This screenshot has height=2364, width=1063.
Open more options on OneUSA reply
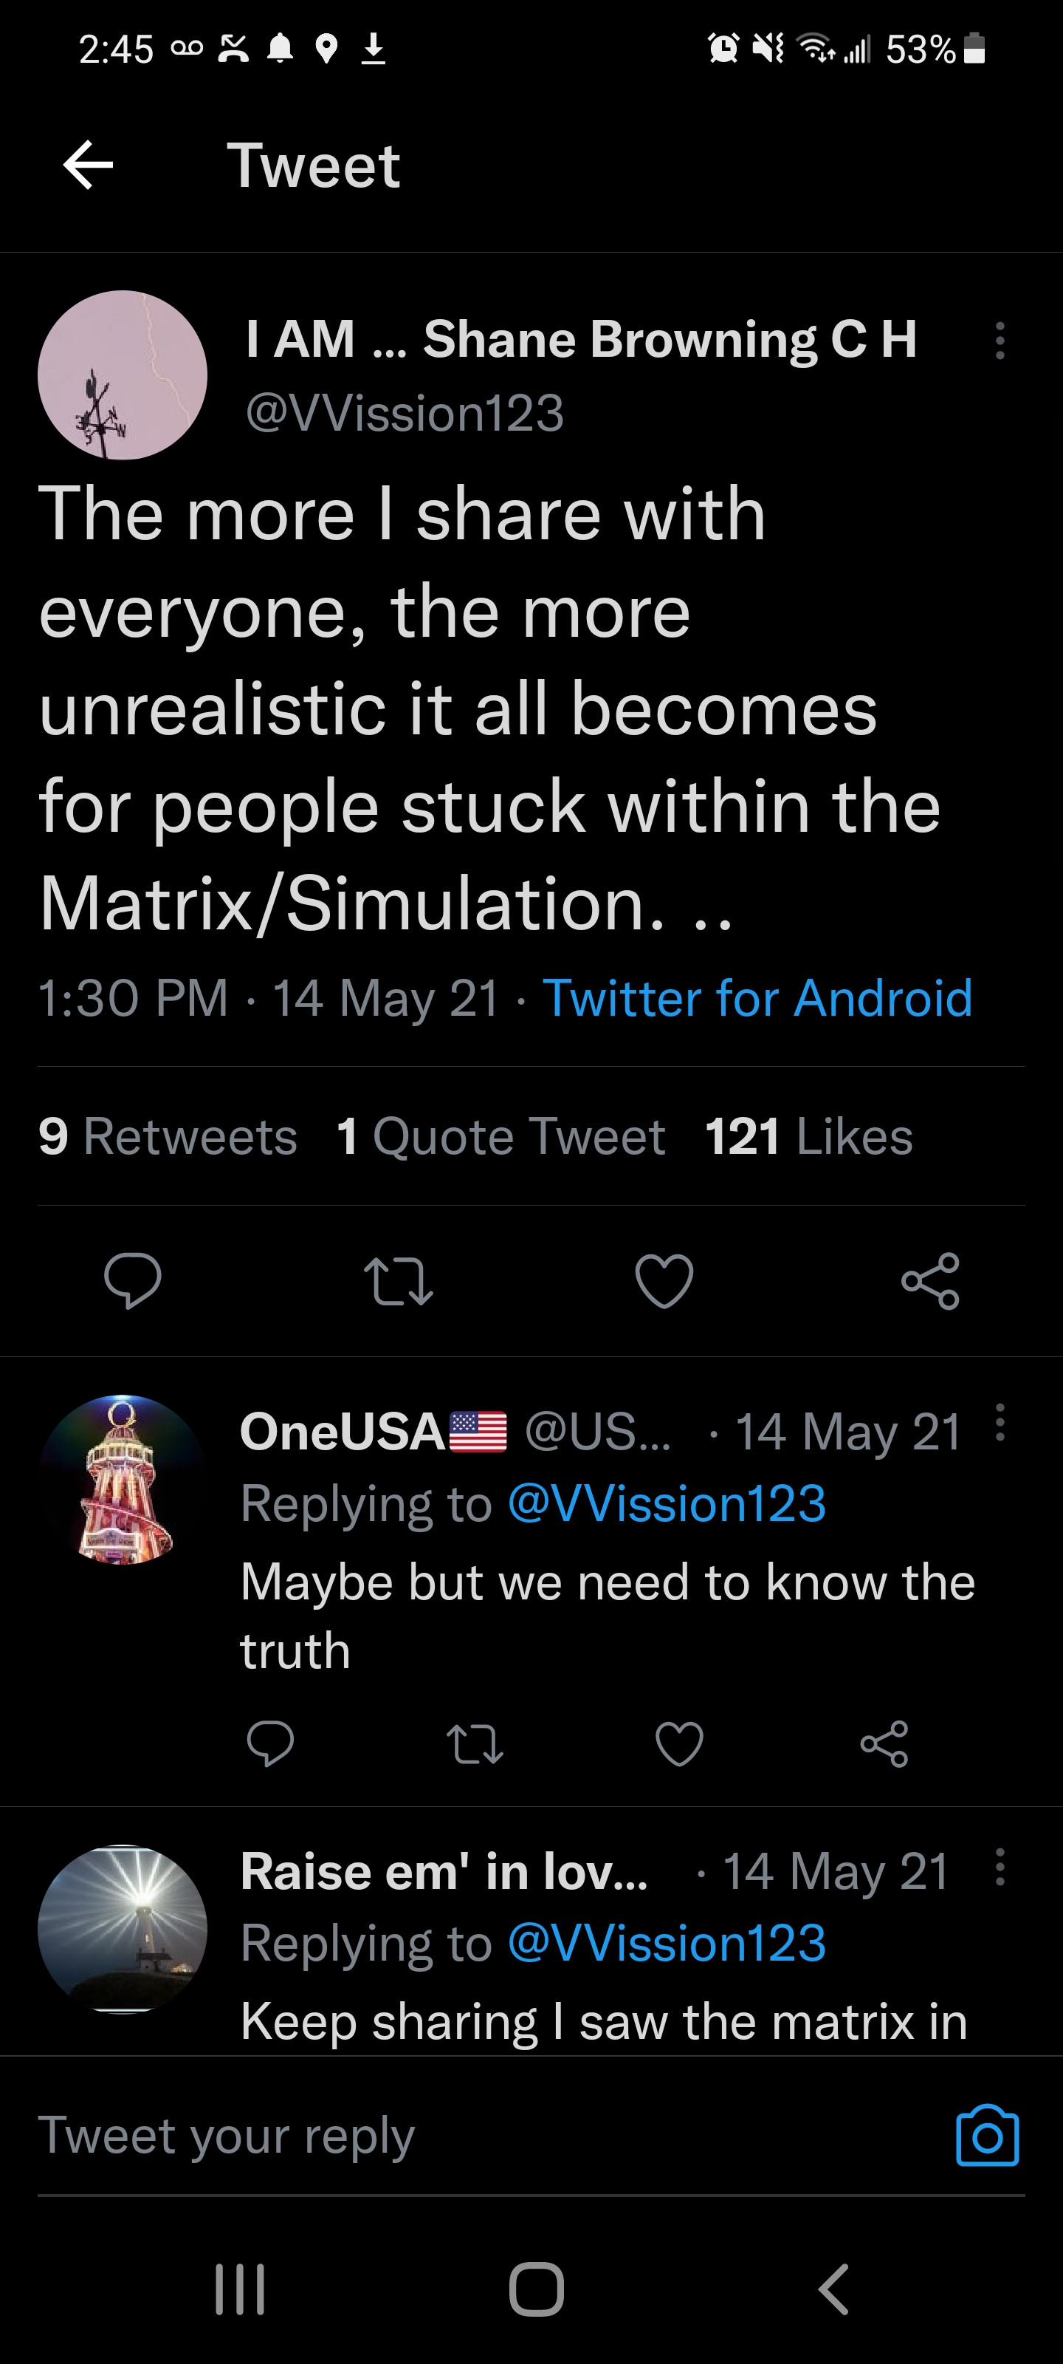click(x=1000, y=1422)
